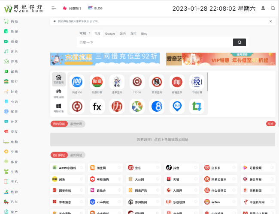Switch to 最近使用 pill
Screen dimensions: 279x214
(76, 124)
